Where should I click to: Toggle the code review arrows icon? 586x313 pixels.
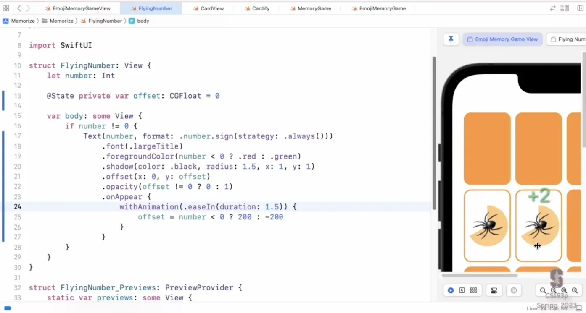tap(553, 8)
